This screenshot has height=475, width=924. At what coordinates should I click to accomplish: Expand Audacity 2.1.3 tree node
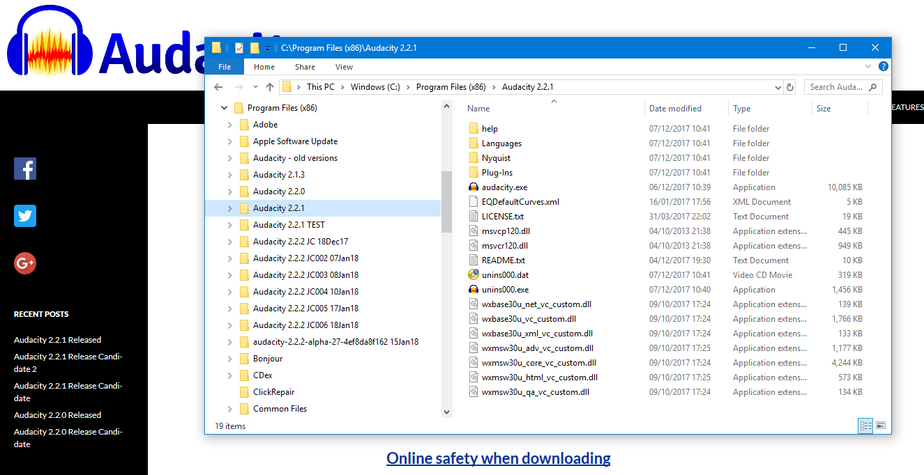click(x=230, y=175)
